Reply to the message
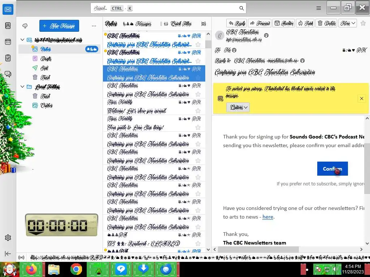The image size is (370, 277). tap(237, 23)
